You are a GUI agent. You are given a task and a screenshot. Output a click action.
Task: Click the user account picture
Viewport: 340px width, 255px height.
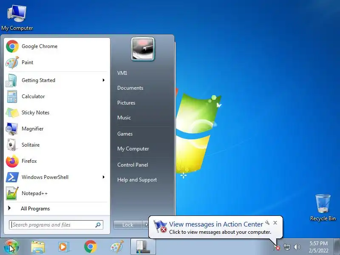coord(143,49)
